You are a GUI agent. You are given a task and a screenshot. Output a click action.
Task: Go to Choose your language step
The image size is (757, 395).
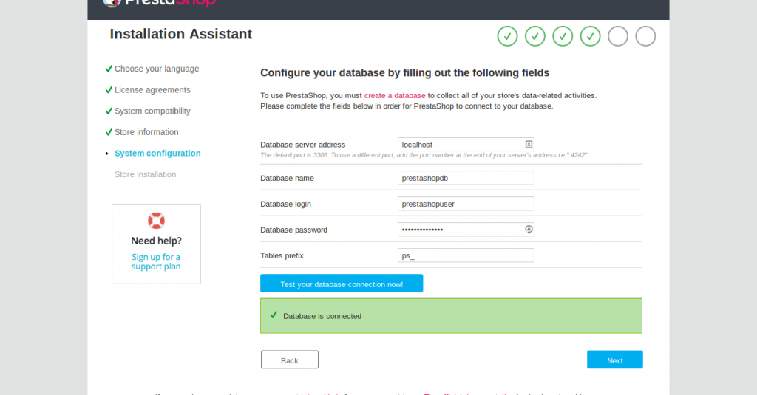point(157,69)
